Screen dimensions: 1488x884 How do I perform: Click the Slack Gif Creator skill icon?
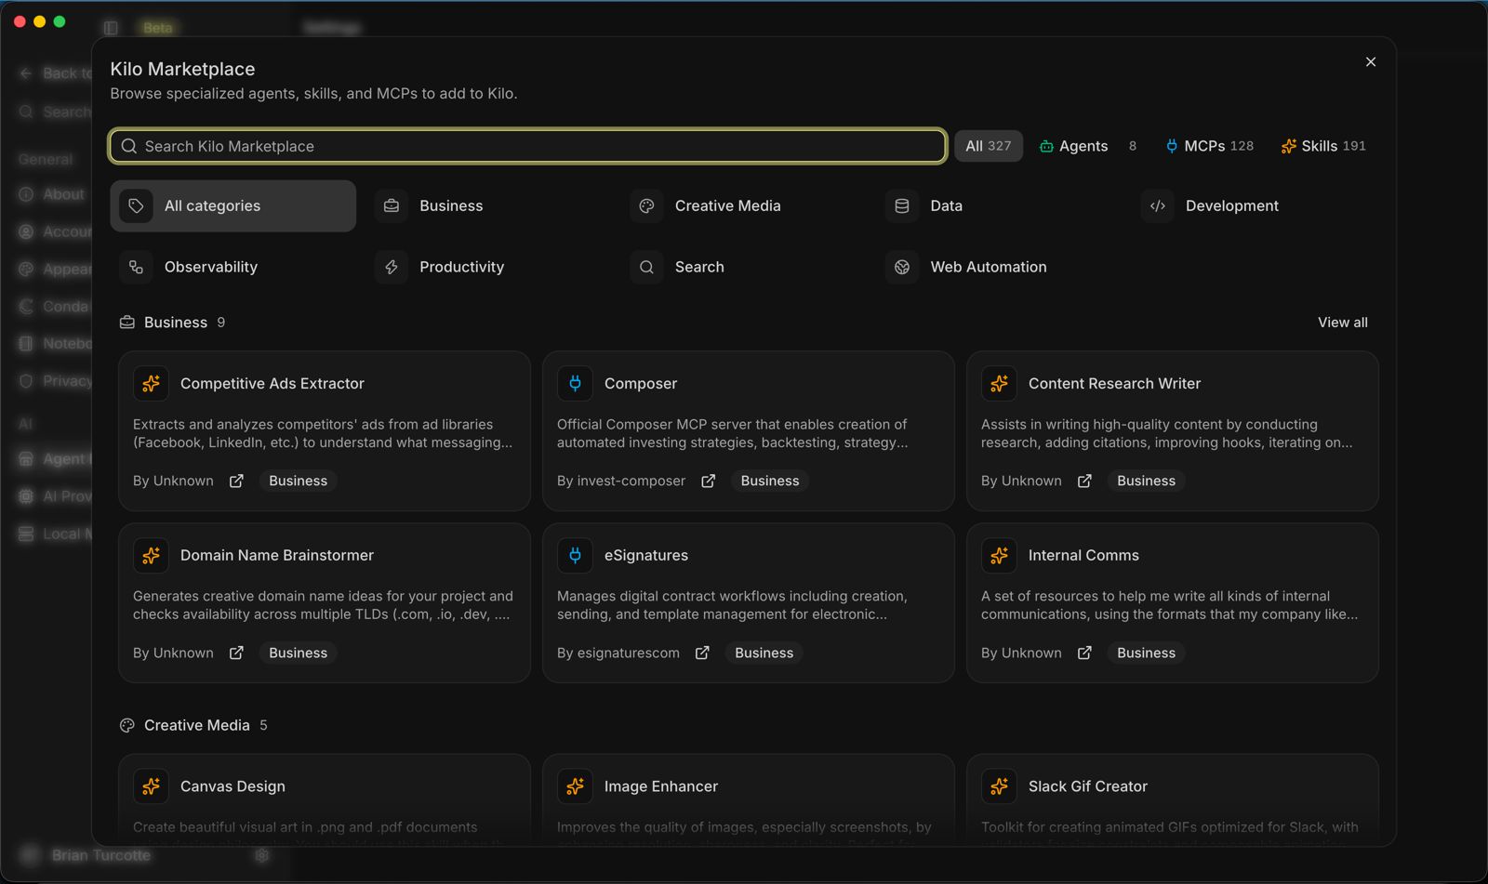click(999, 786)
